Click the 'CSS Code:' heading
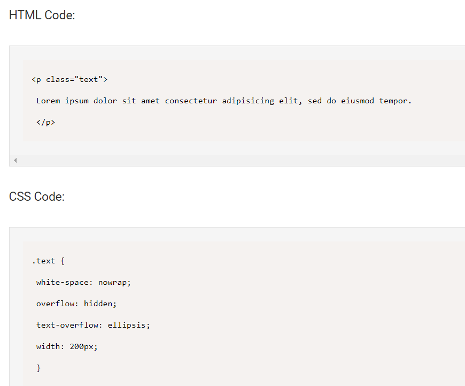Screen dimensions: 465x386 (x=37, y=196)
